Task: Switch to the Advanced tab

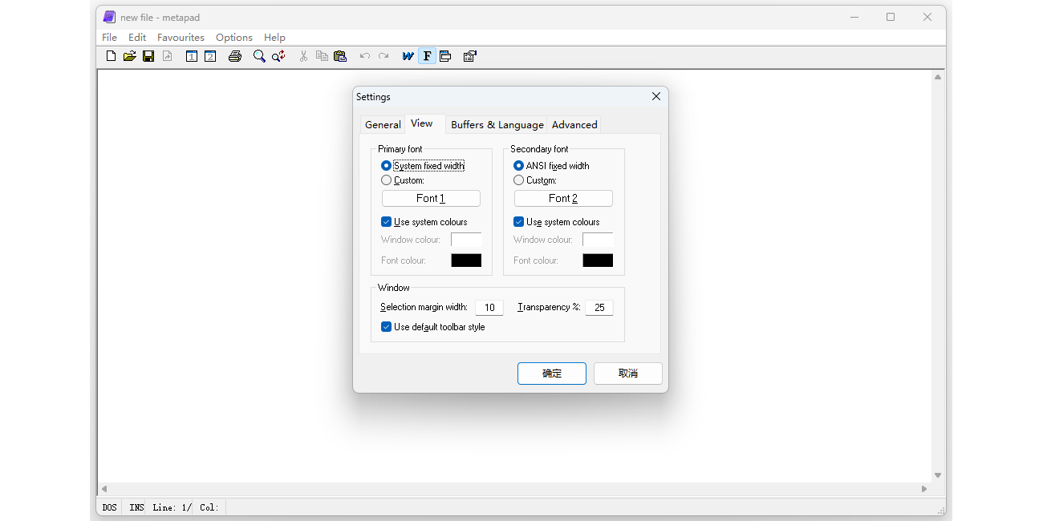Action: click(x=574, y=125)
